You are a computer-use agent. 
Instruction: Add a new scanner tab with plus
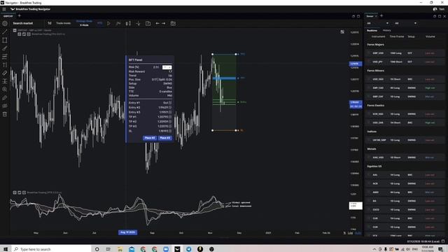(x=381, y=15)
